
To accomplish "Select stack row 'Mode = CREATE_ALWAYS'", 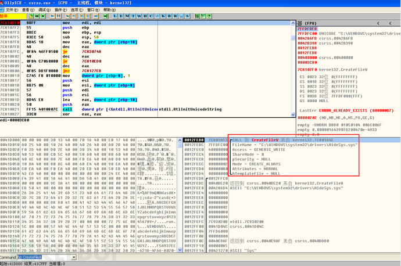I will point(292,164).
